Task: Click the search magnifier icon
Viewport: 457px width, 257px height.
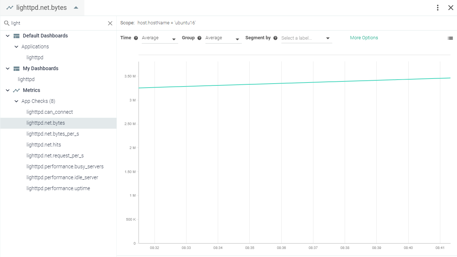Action: tap(7, 23)
